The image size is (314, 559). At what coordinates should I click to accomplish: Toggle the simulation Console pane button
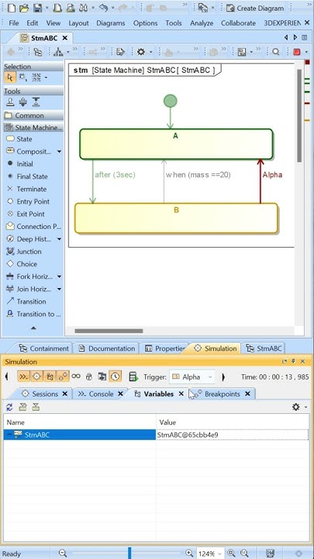[24, 377]
